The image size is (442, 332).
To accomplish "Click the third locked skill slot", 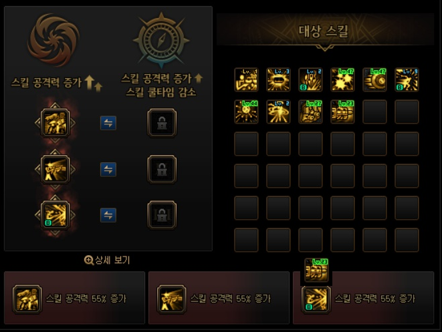I will 162,215.
